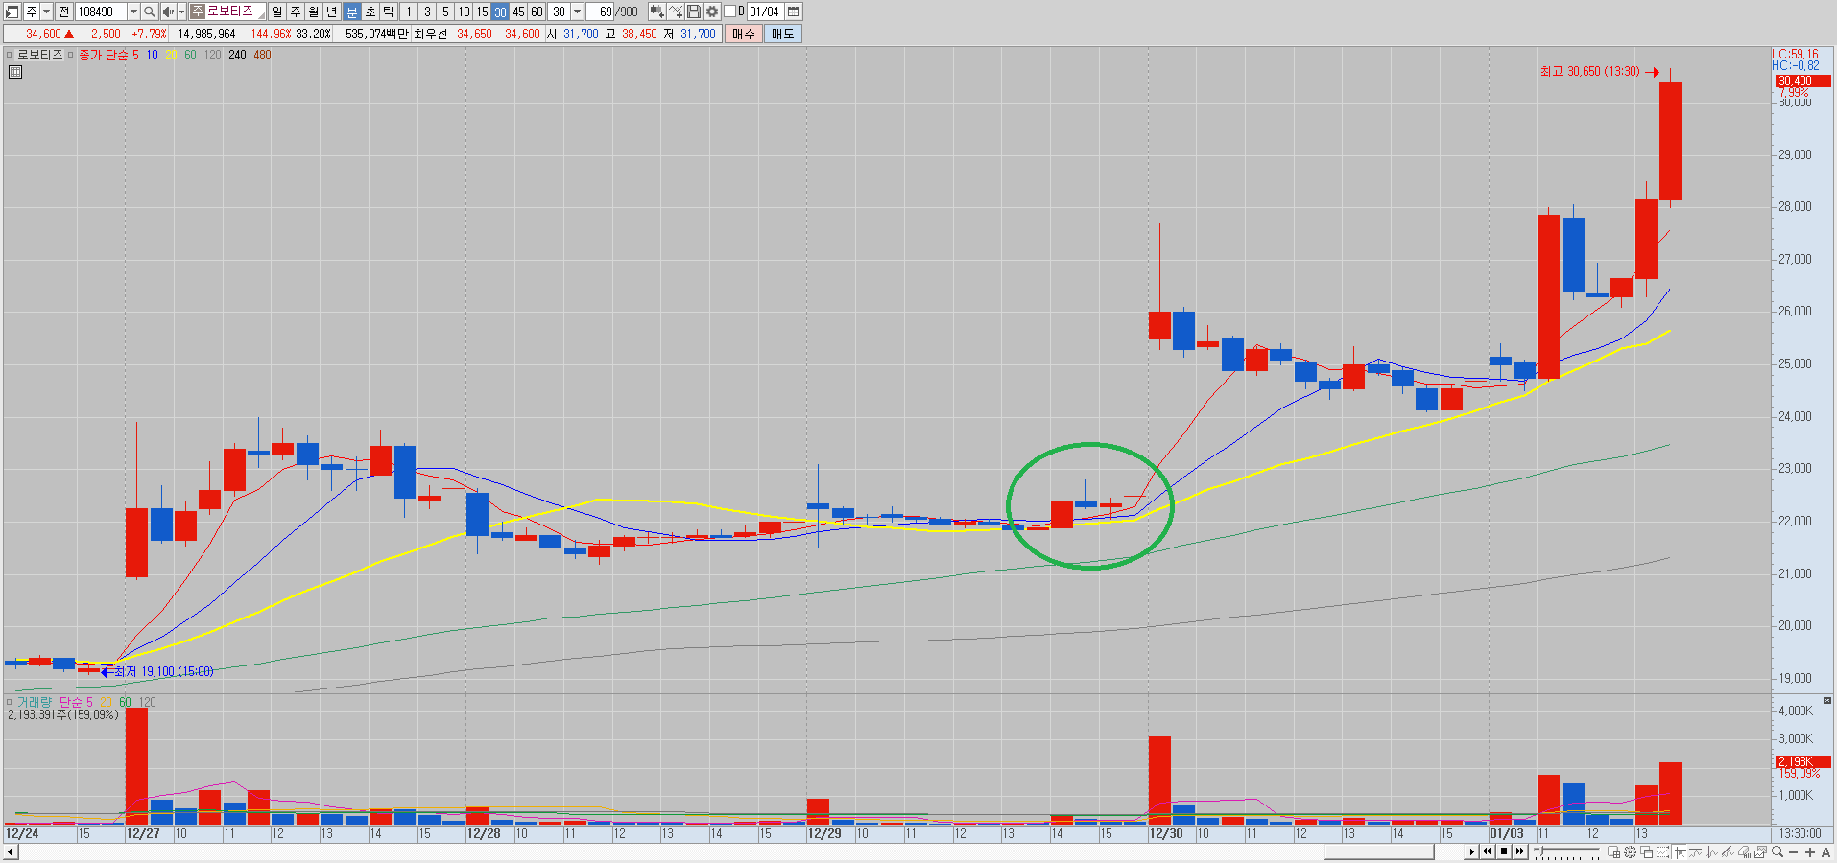Click the save diskette icon
Screen dimensions: 1837x863
[x=694, y=12]
